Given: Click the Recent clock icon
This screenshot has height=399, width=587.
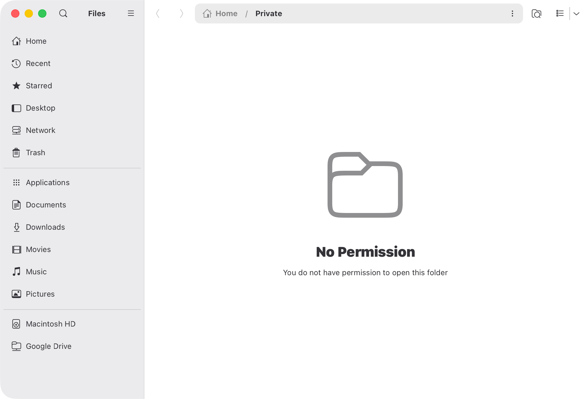Looking at the screenshot, I should (x=16, y=63).
